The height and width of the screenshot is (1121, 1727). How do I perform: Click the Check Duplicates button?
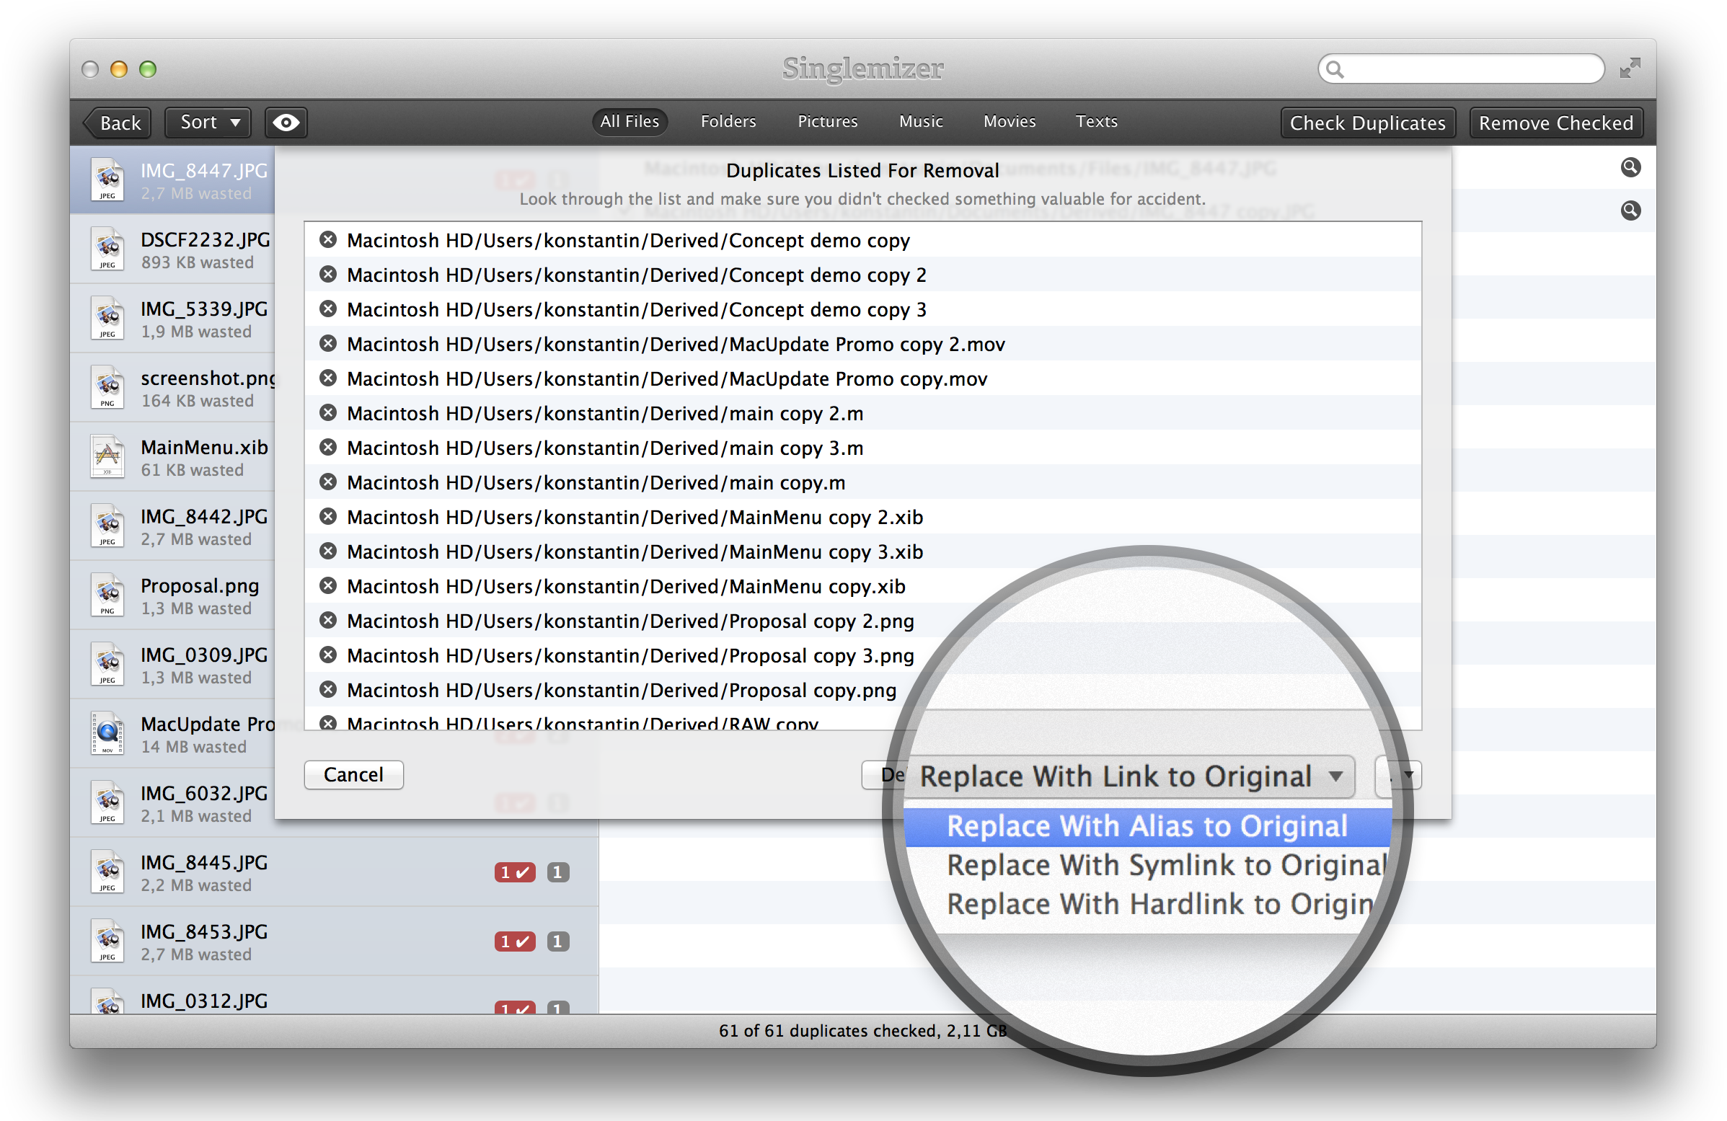(x=1367, y=123)
